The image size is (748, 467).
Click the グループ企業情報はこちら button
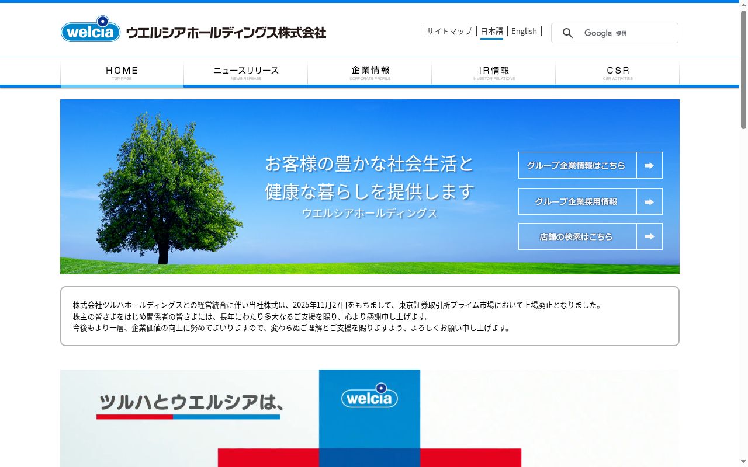click(x=590, y=165)
